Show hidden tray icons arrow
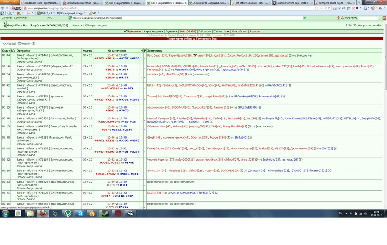Viewport: 387px width, 245px height. pos(346,214)
